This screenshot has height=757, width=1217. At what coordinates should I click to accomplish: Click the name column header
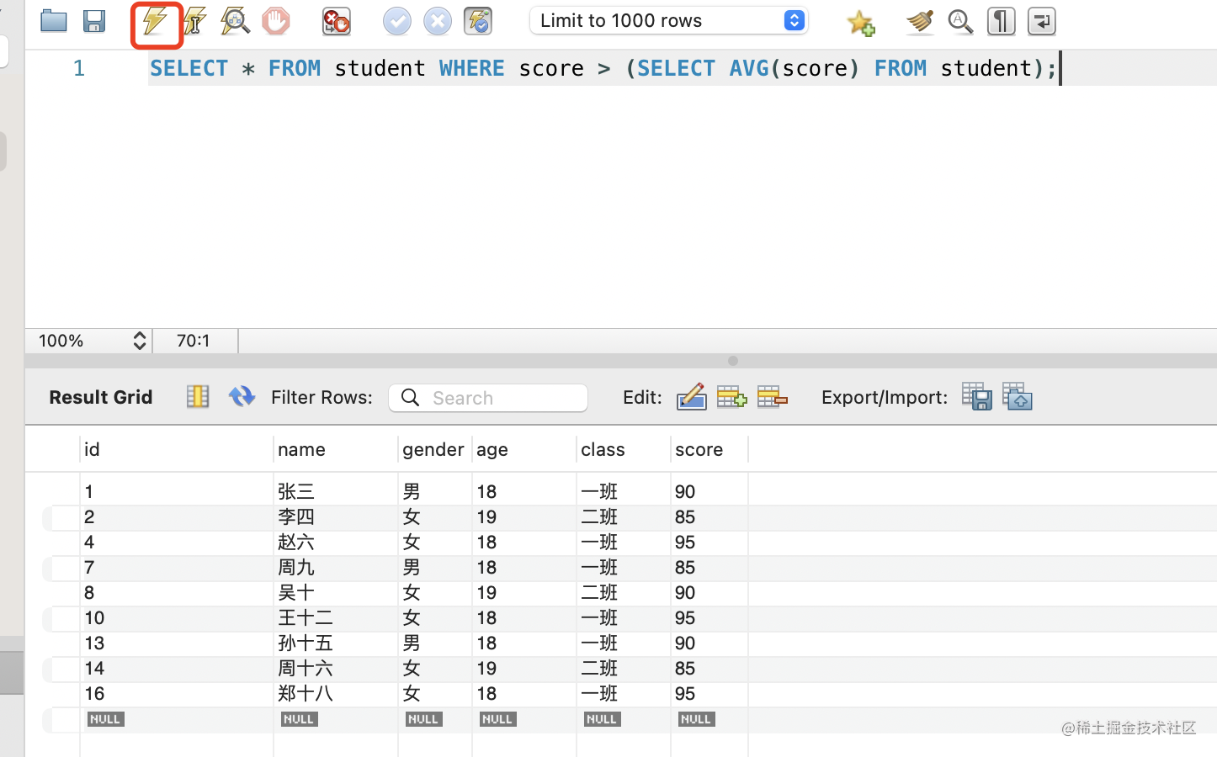tap(301, 450)
